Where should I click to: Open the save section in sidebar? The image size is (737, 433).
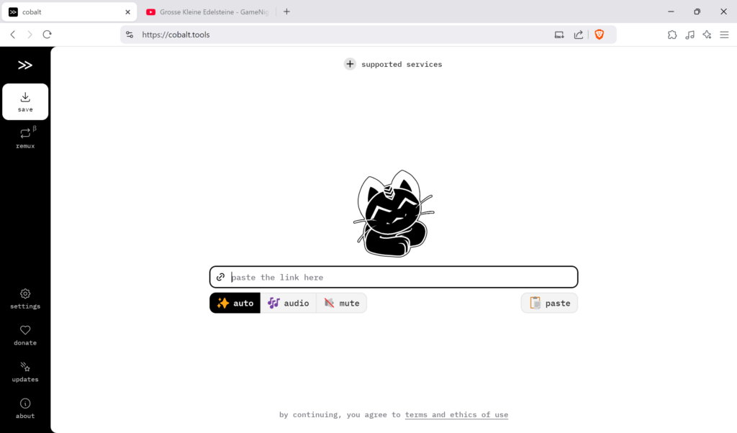(x=25, y=101)
